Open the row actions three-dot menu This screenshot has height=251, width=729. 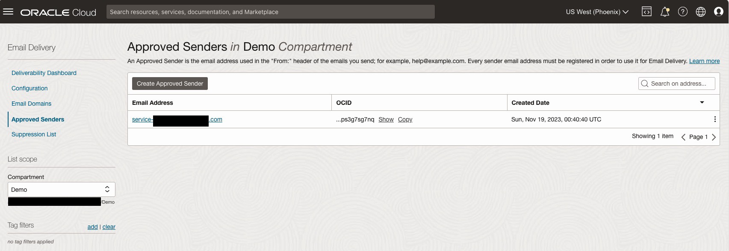[x=715, y=119]
